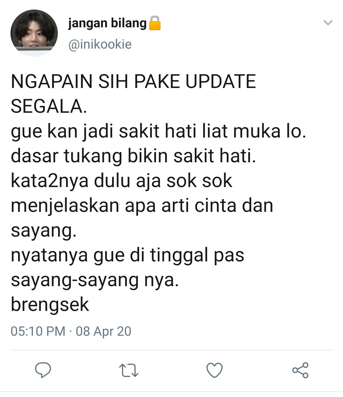The height and width of the screenshot is (397, 343).
Task: Expand the tweet options chevron menu
Action: pyautogui.click(x=327, y=23)
